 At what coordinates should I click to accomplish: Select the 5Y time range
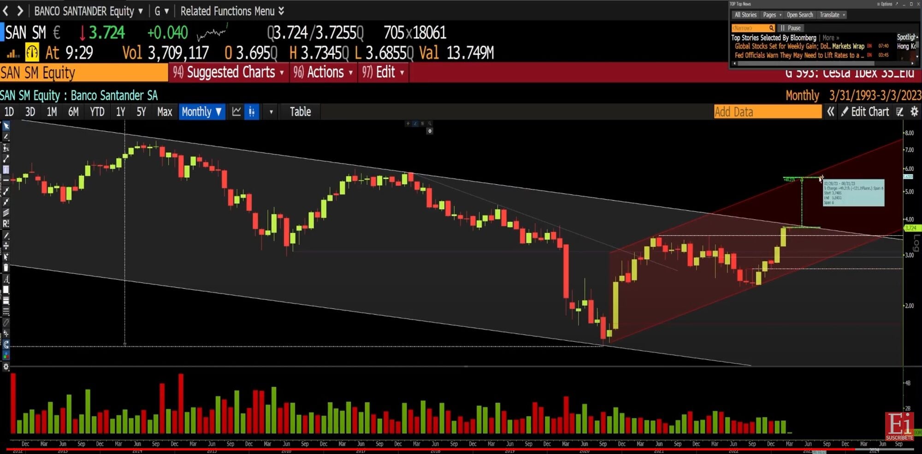click(x=141, y=112)
